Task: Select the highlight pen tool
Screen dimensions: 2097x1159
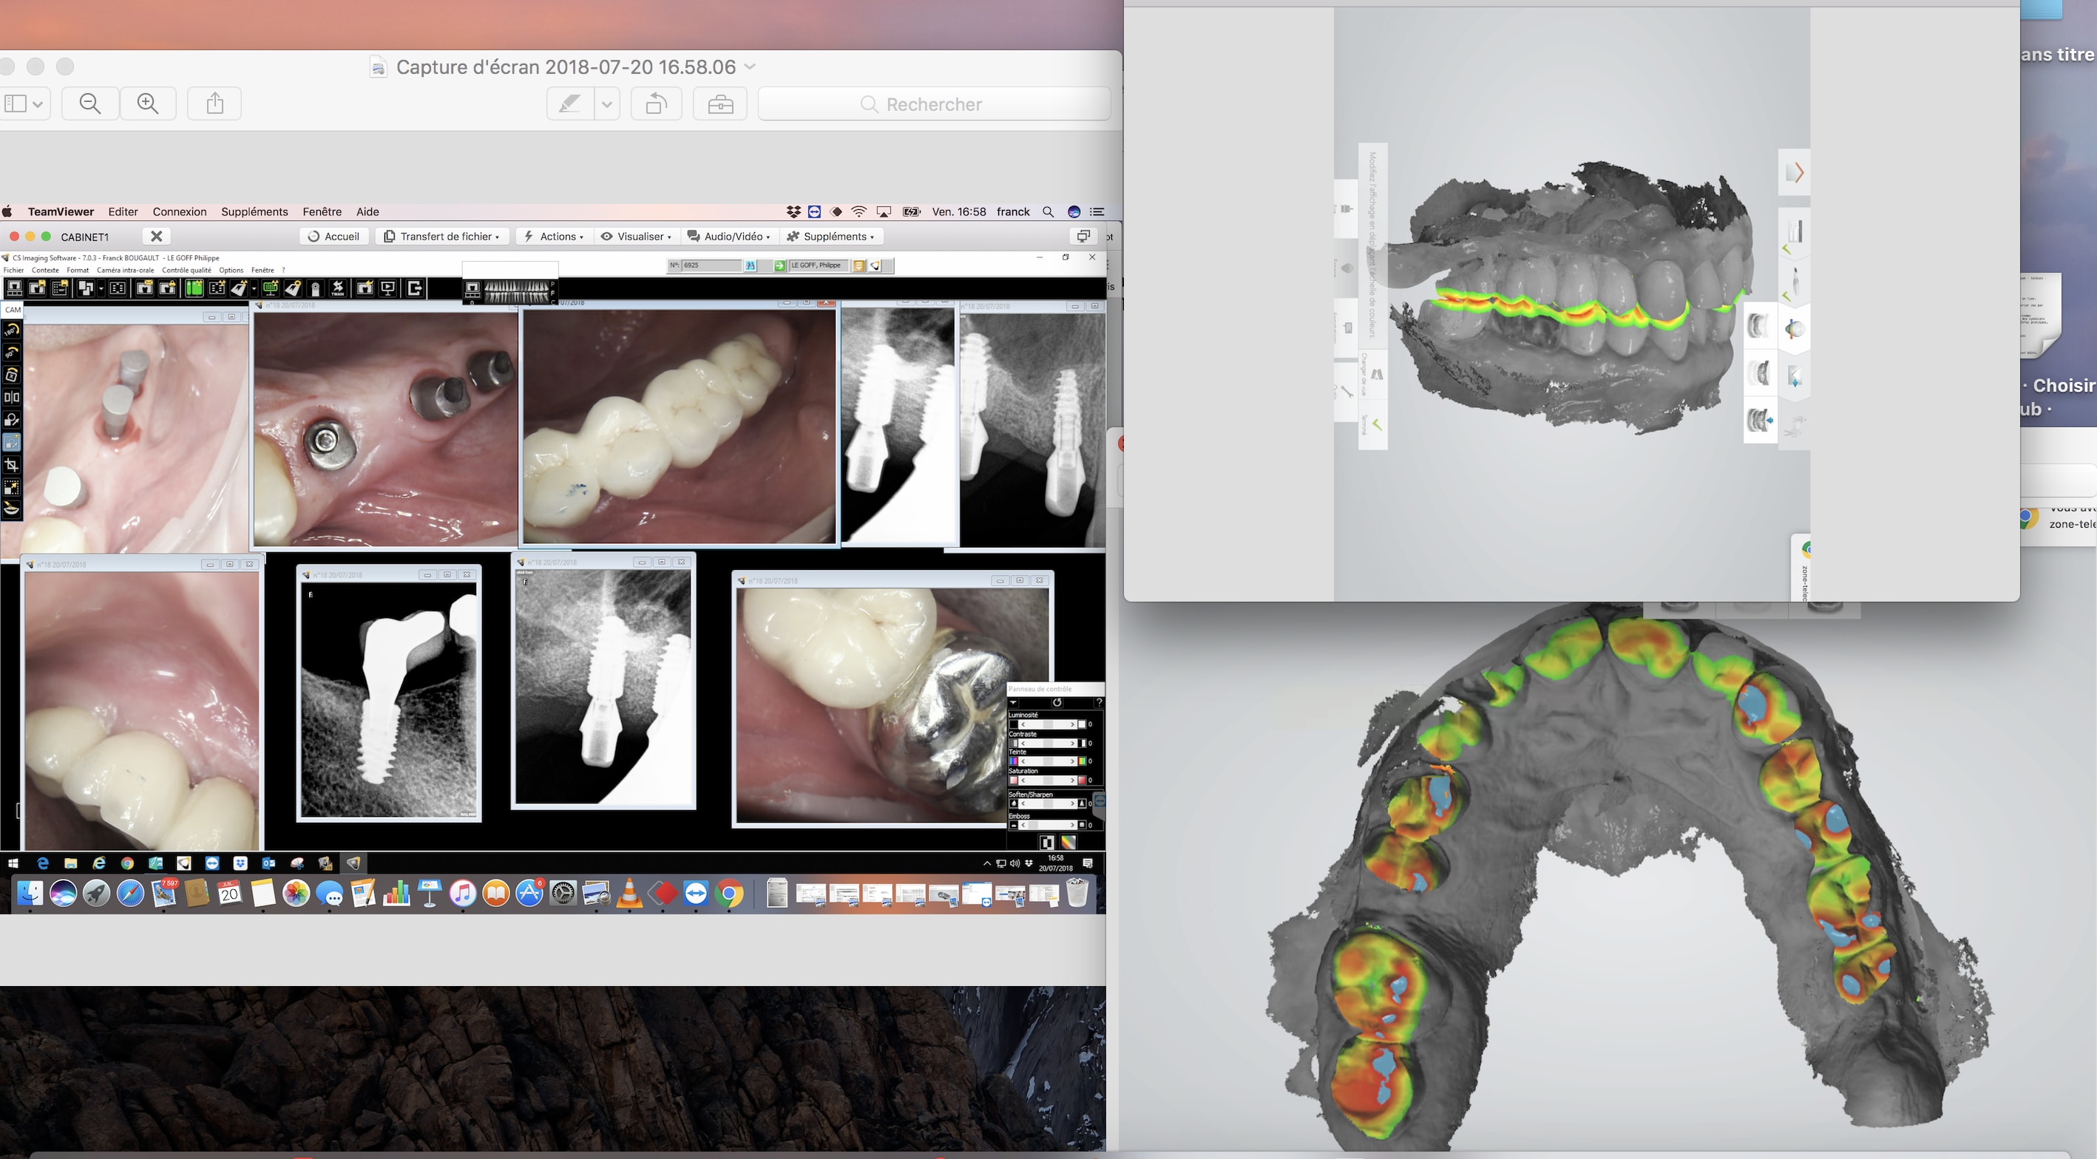Action: [x=569, y=104]
